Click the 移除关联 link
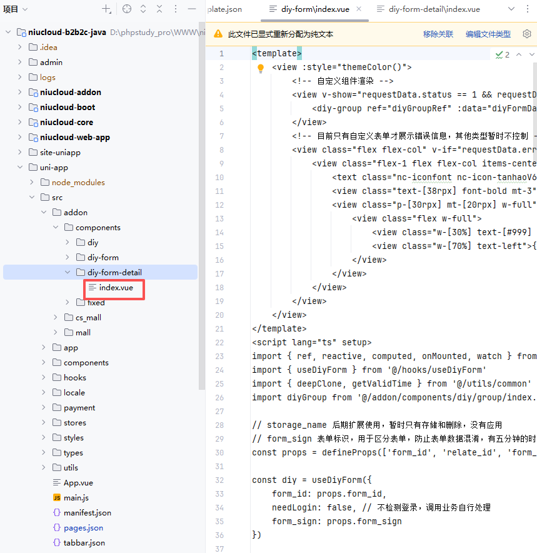The image size is (537, 553). 438,34
